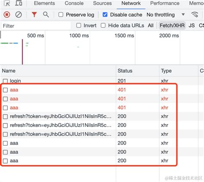Image resolution: width=204 pixels, height=182 pixels.
Task: Open the network search magnifier
Action: click(x=46, y=15)
